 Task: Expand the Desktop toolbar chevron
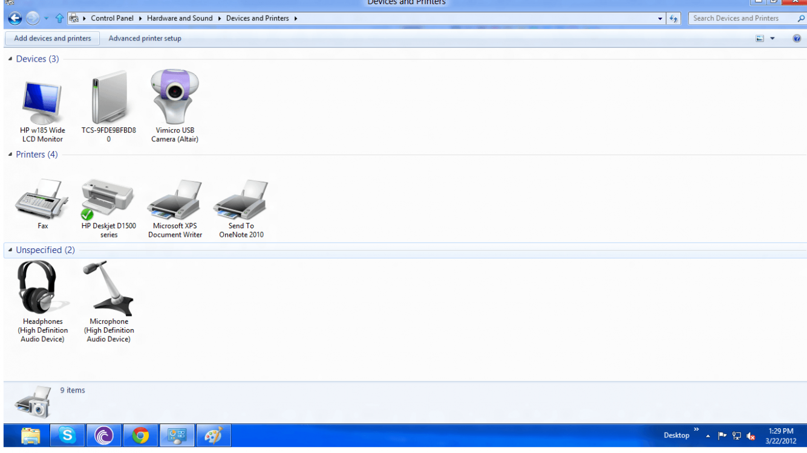point(696,429)
